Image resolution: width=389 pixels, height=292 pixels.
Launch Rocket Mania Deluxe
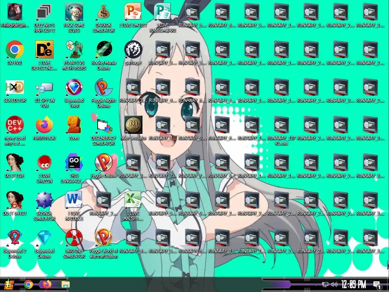(x=103, y=50)
